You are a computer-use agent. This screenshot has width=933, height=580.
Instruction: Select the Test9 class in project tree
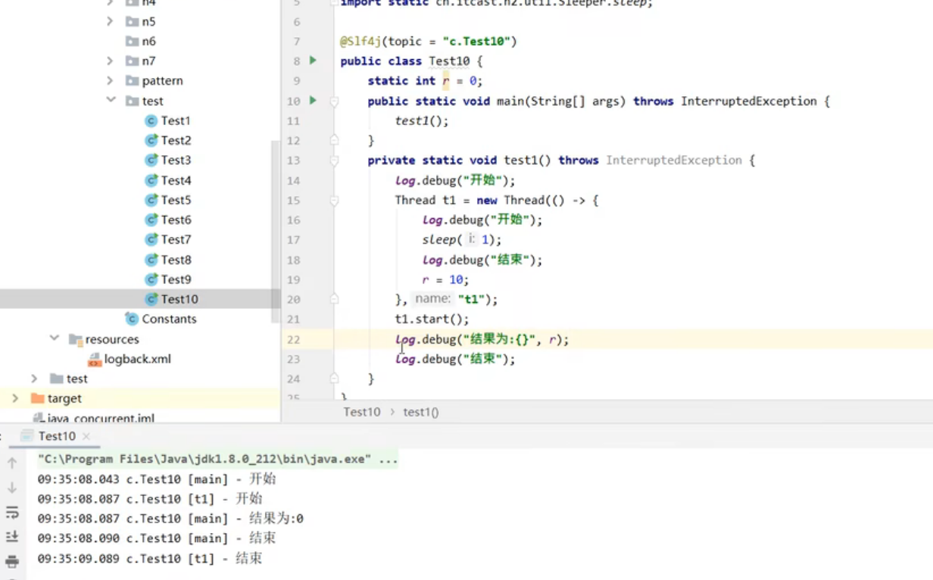pos(174,279)
